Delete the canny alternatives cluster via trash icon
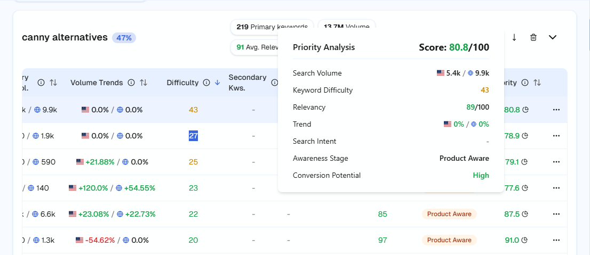 [x=533, y=37]
